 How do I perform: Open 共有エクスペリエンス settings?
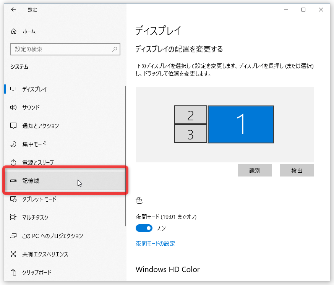click(x=65, y=254)
